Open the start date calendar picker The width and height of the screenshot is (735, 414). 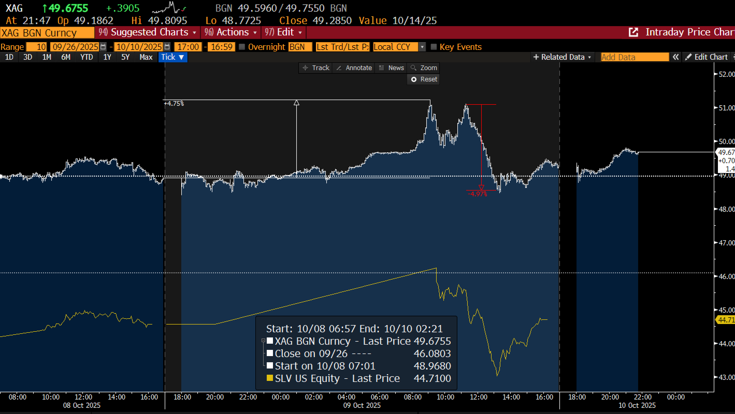(x=103, y=47)
